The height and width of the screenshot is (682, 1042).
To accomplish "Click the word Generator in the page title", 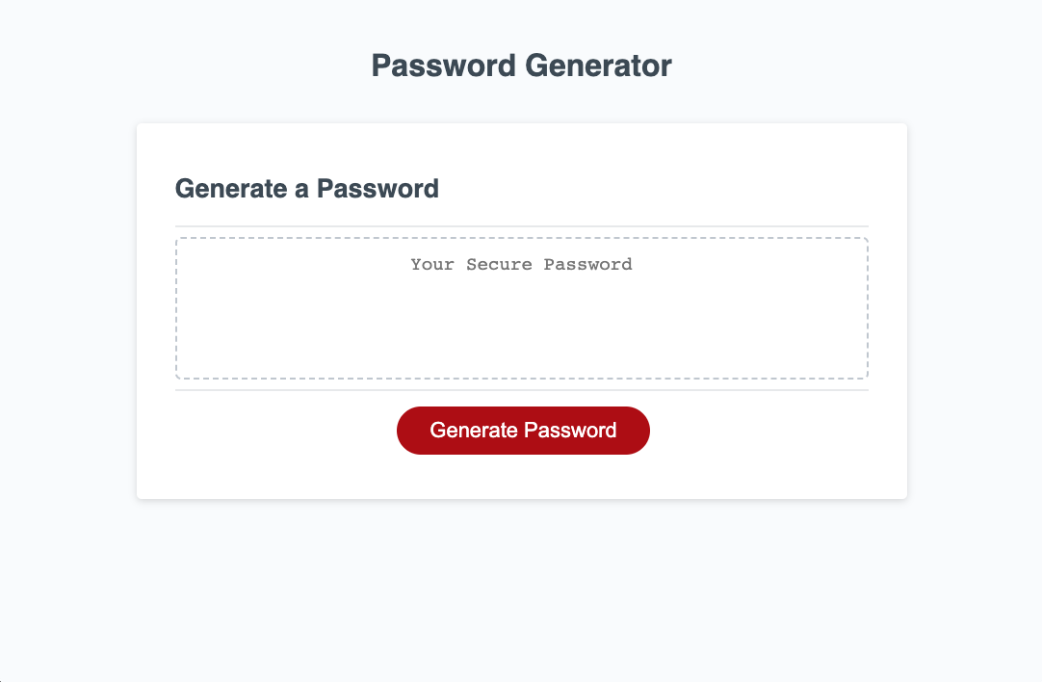I will pos(598,66).
